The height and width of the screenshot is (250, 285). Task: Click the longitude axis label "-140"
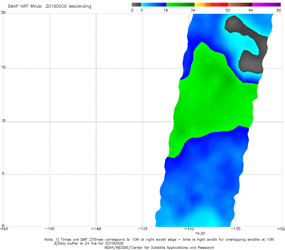[96, 229]
